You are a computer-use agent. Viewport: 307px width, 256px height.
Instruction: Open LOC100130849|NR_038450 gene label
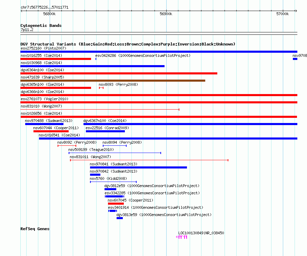pyautogui.click(x=201, y=233)
